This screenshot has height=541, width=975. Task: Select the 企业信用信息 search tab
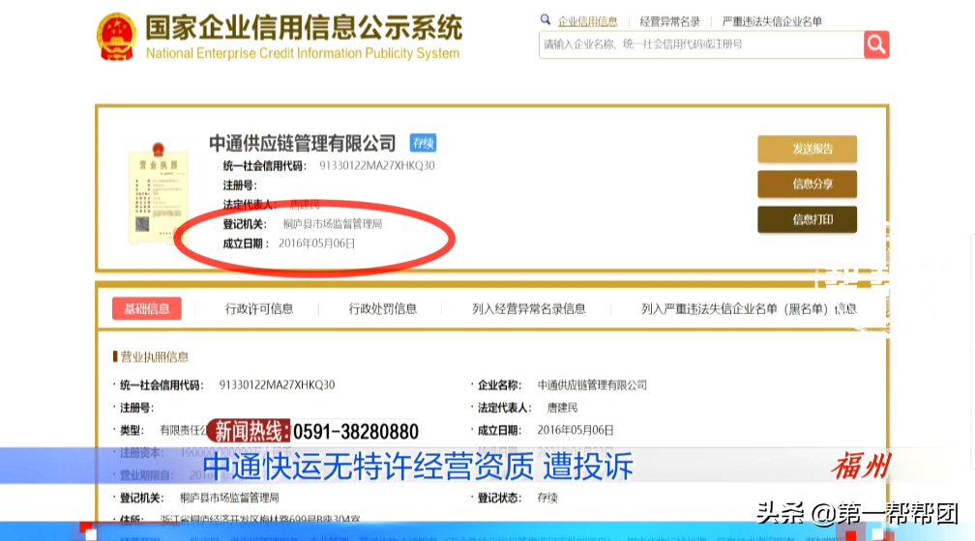tap(588, 22)
